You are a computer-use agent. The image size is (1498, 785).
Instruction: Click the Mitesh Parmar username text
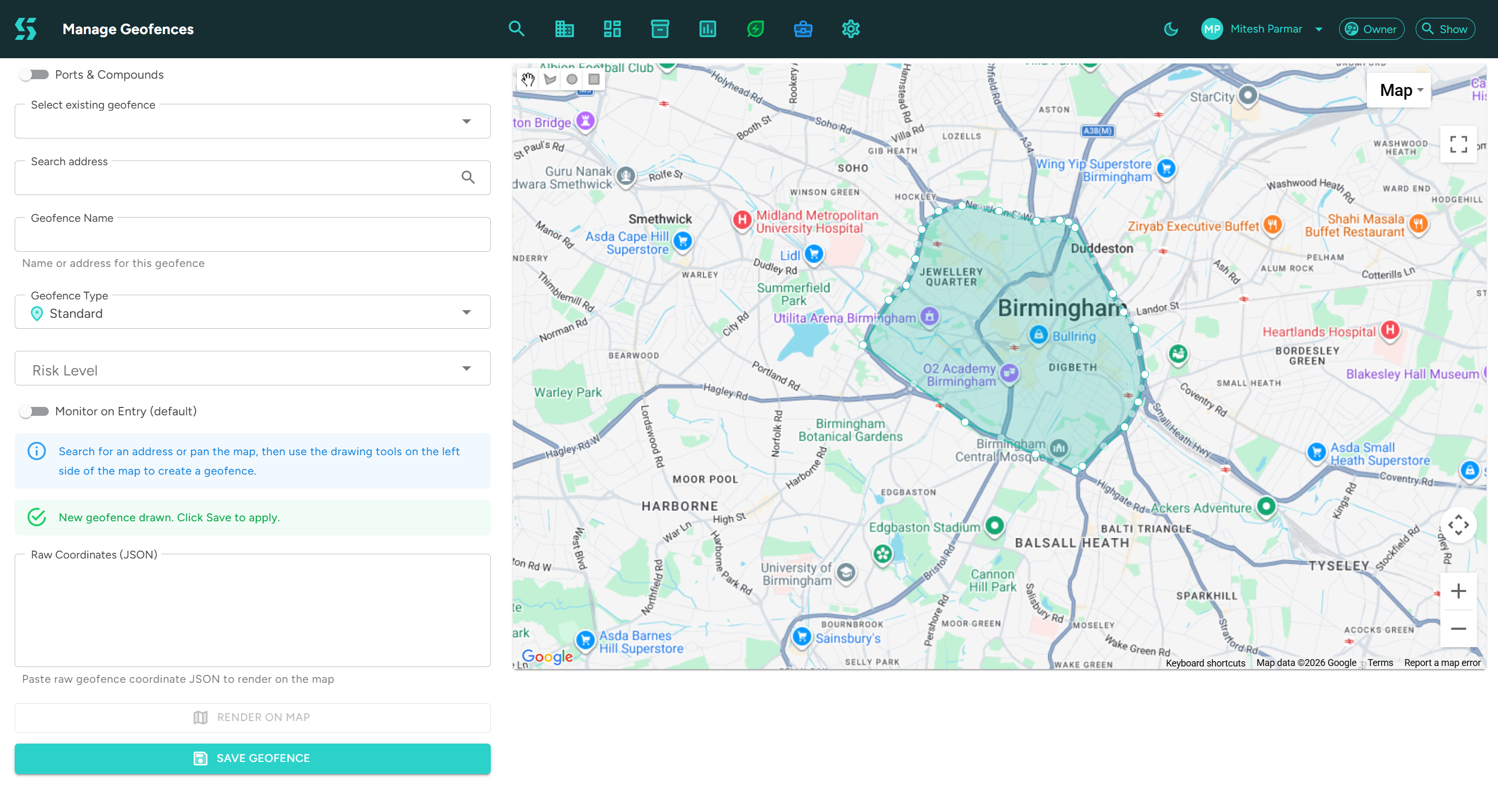click(1266, 29)
